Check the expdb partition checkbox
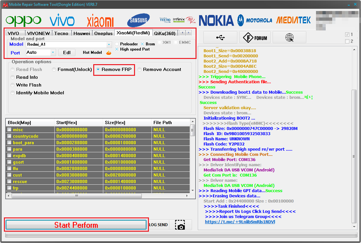361x243 pixels. pyautogui.click(x=9, y=155)
